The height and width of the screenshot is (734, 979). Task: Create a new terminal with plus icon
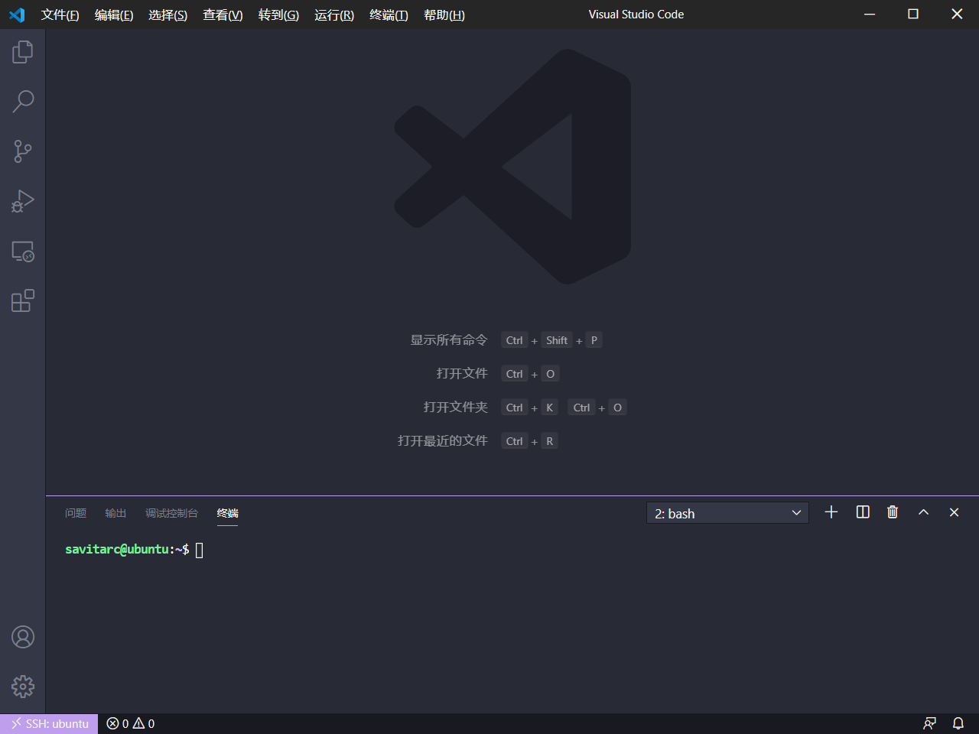(x=831, y=512)
